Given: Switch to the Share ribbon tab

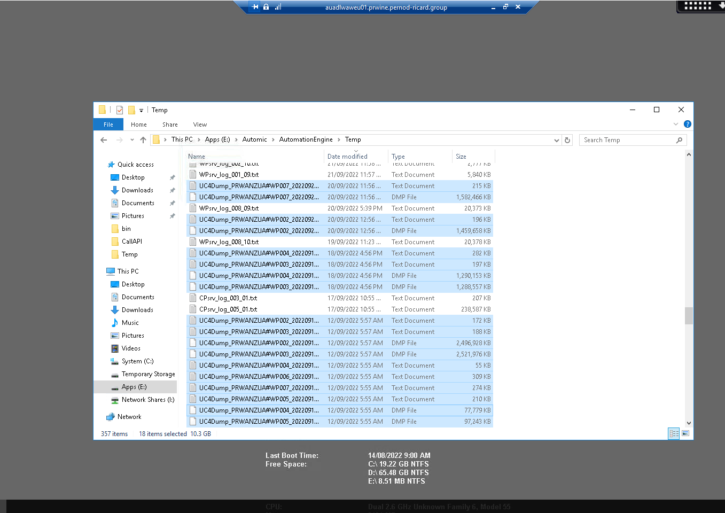Looking at the screenshot, I should tap(170, 124).
